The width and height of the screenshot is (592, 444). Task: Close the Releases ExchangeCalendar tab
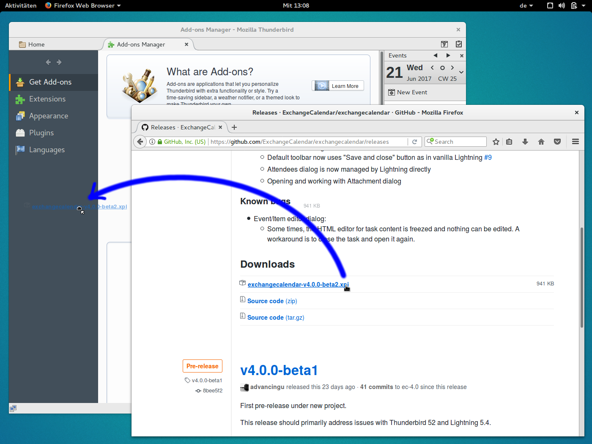tap(220, 127)
